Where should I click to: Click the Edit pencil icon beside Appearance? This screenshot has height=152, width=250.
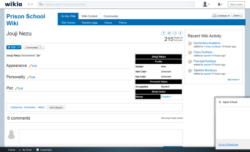(30, 66)
